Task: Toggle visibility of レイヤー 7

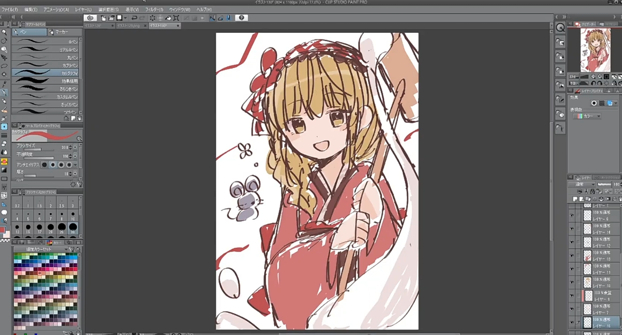Action: (572, 309)
